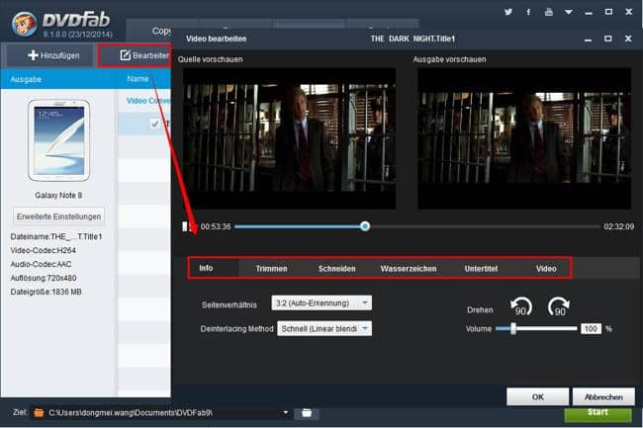The image size is (643, 428).
Task: Click the Ausgabe column header
Action: point(26,79)
